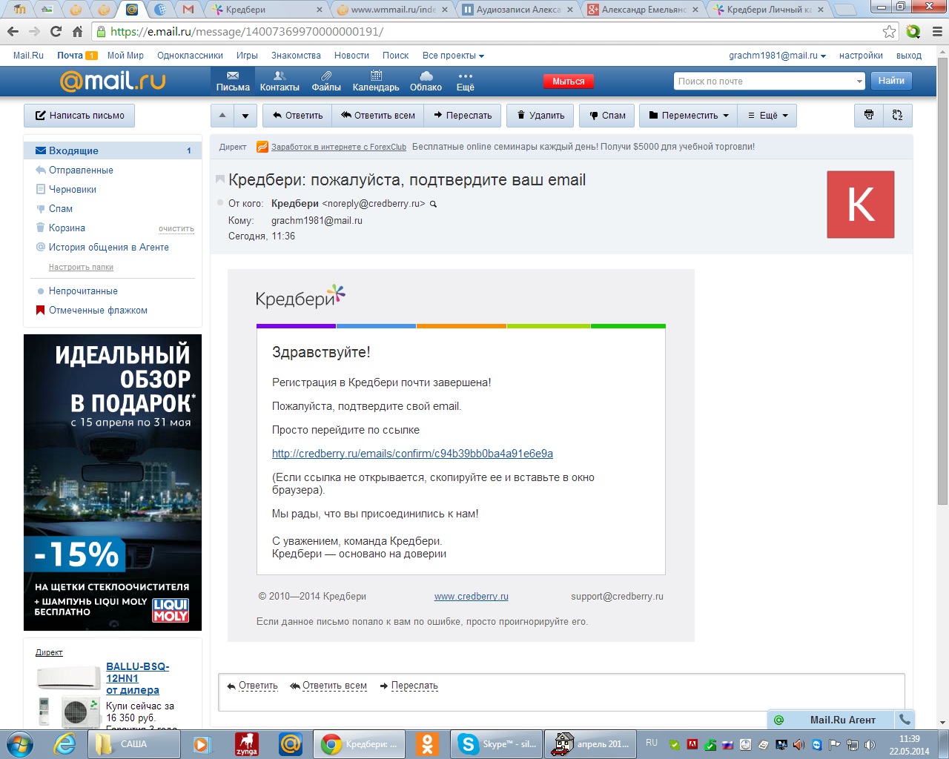Open the Переместить dropdown

[x=689, y=116]
